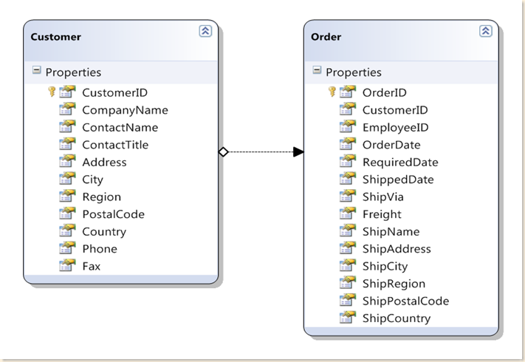
Task: Click the property icon beside Fax
Action: [x=68, y=266]
